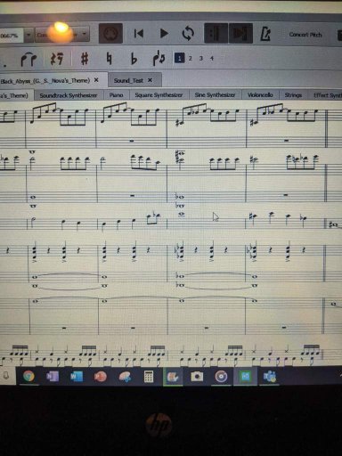
Task: Select voice 2
Action: tap(191, 58)
